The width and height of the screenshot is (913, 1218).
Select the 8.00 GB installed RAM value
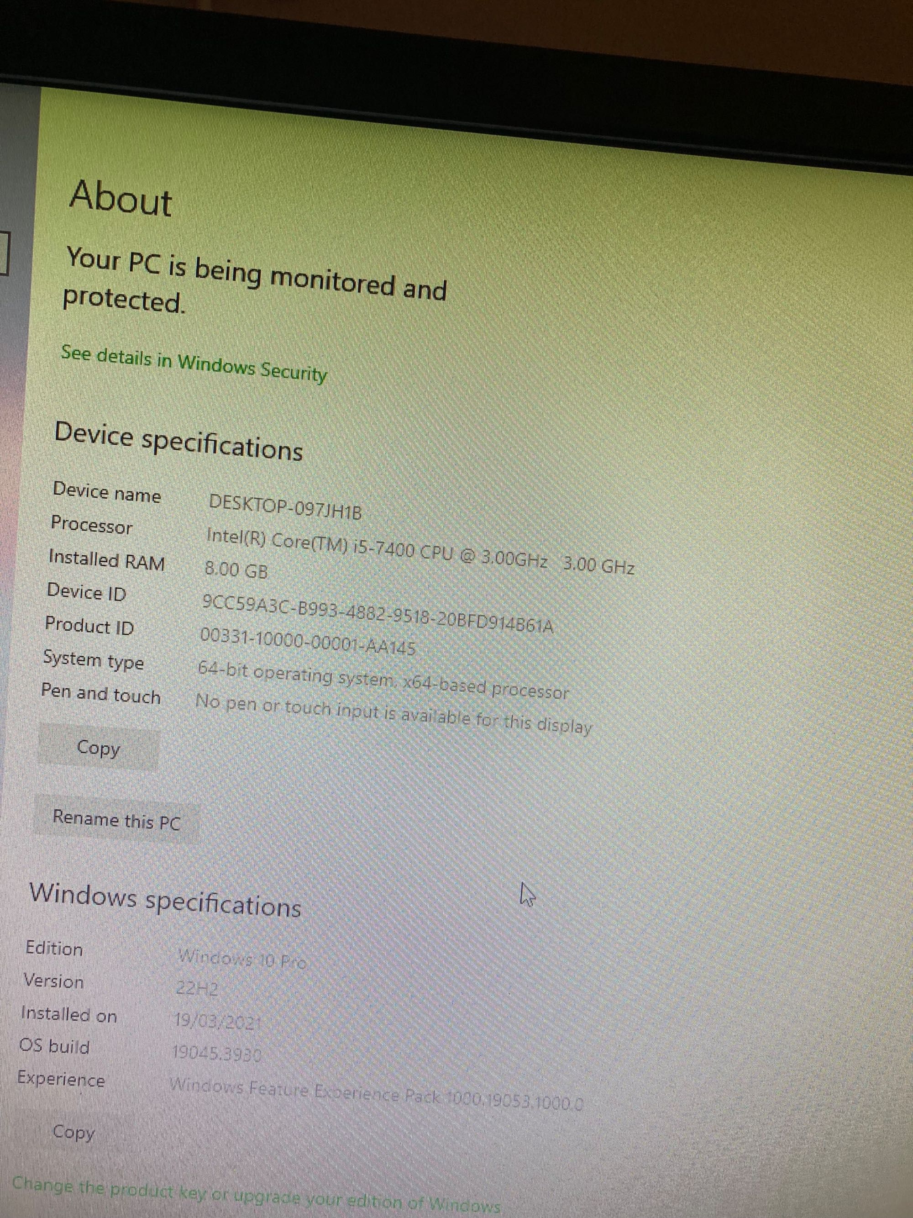(236, 570)
